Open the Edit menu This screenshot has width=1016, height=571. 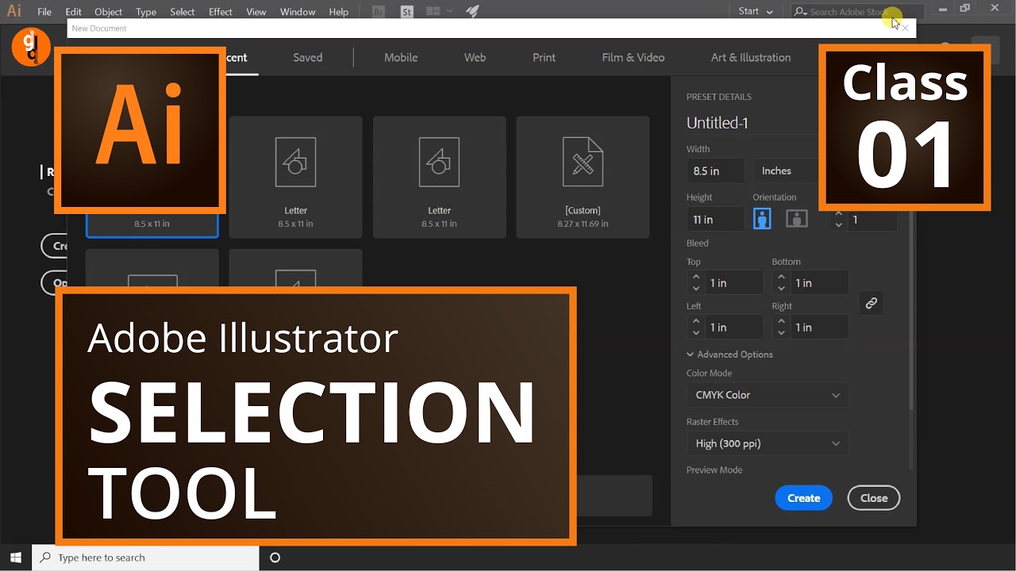pos(73,12)
